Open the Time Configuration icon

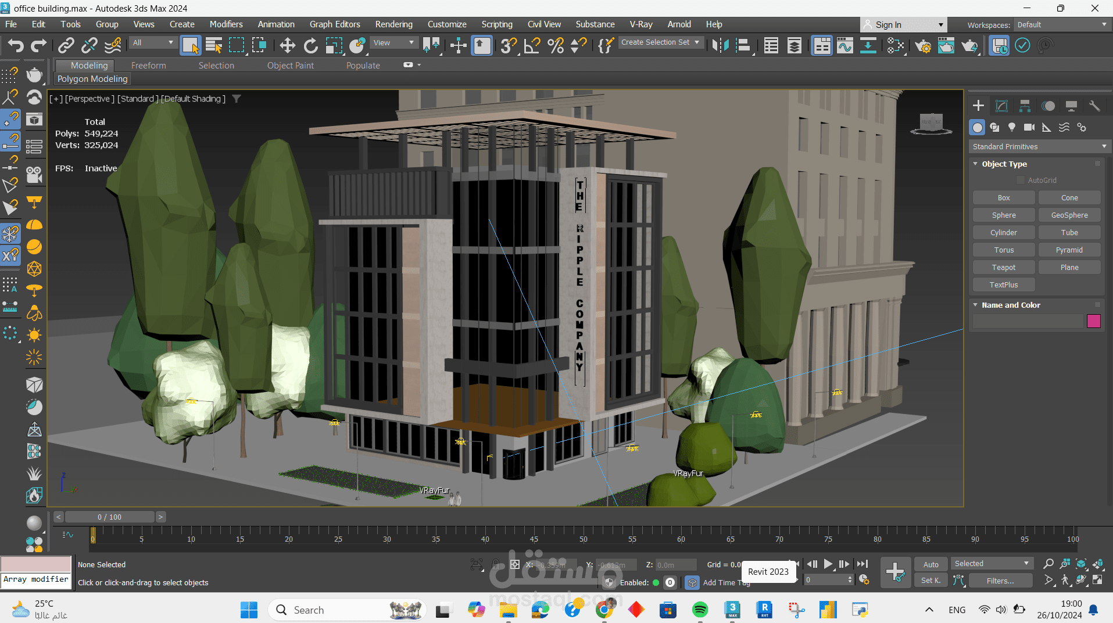[864, 579]
